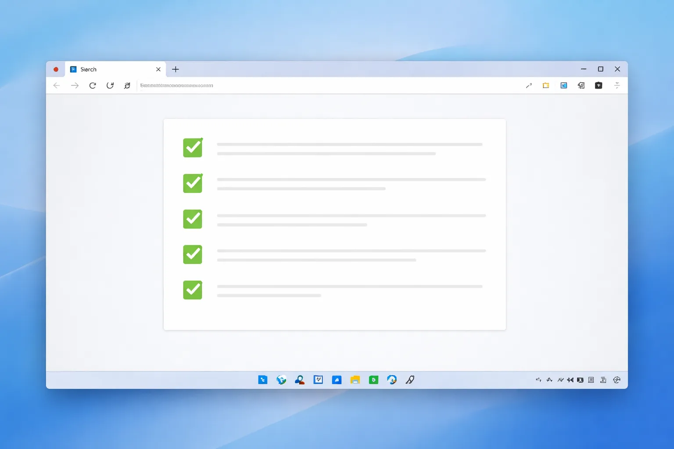Close the Sierch tab
The image size is (674, 449).
tap(158, 69)
